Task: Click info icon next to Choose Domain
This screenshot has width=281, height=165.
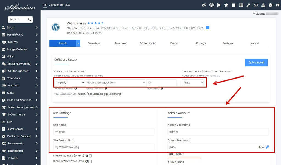Action: [x=106, y=88]
